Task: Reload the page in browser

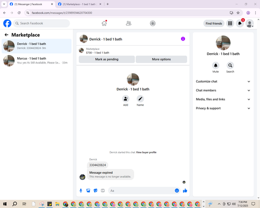Action: coord(19,13)
